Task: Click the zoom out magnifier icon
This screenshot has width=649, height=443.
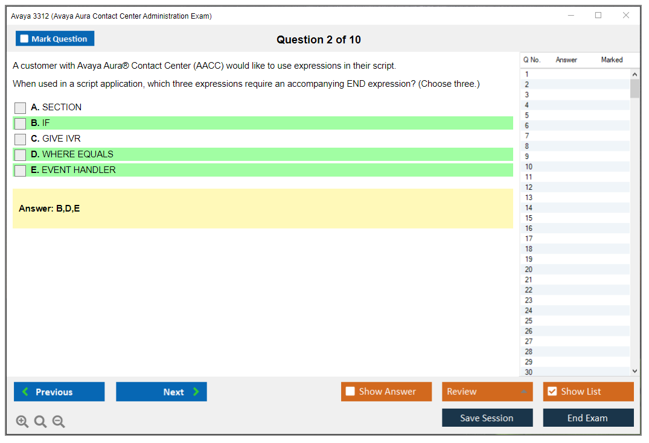Action: coord(59,421)
